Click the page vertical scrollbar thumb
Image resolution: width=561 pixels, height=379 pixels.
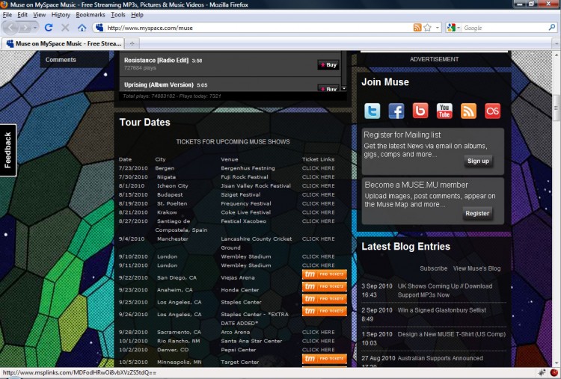point(557,108)
